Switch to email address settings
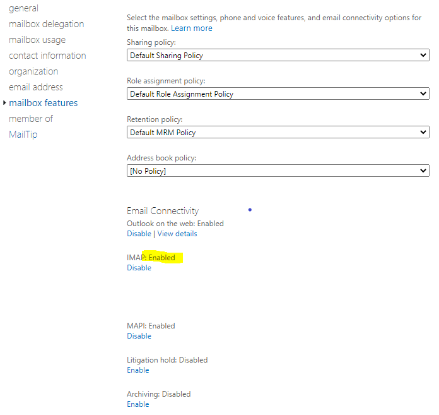 tap(36, 87)
